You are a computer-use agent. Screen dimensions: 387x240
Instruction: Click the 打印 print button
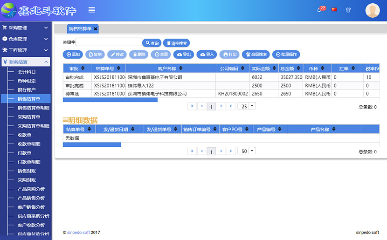pos(229,55)
